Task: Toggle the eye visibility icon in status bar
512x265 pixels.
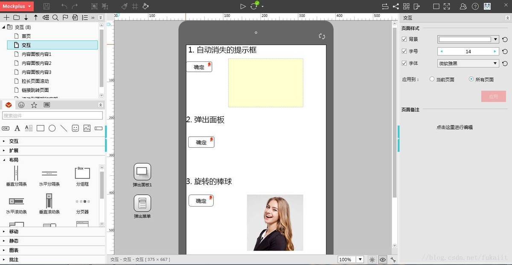Action: pos(383,259)
